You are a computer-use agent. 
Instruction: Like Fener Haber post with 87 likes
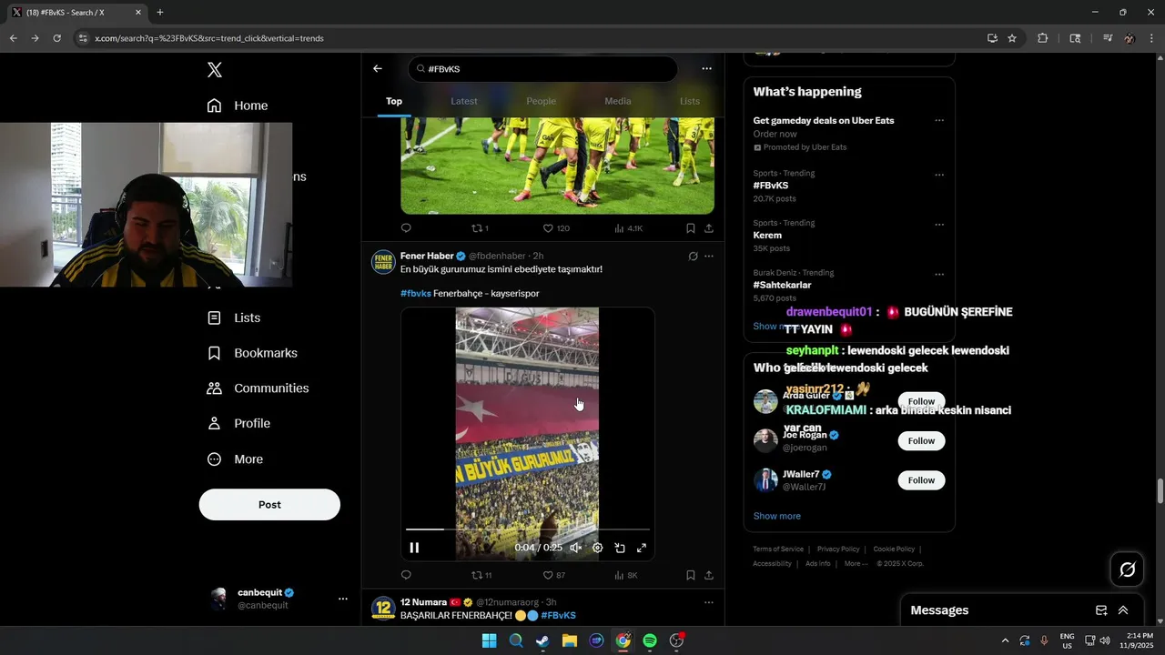pos(554,575)
